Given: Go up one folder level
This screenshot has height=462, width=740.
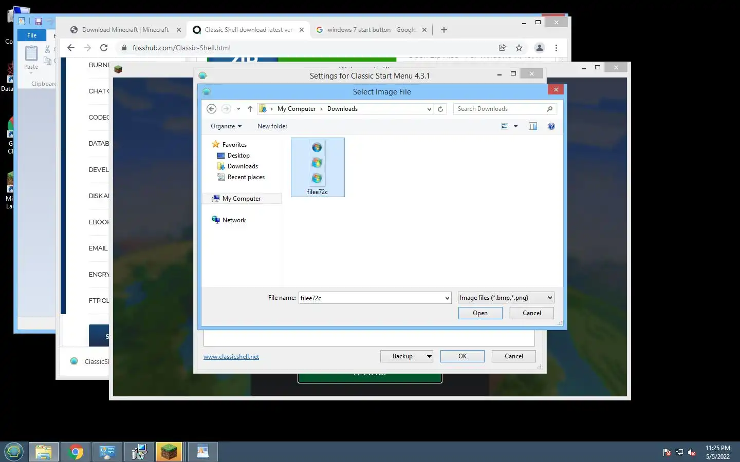Looking at the screenshot, I should pos(250,109).
